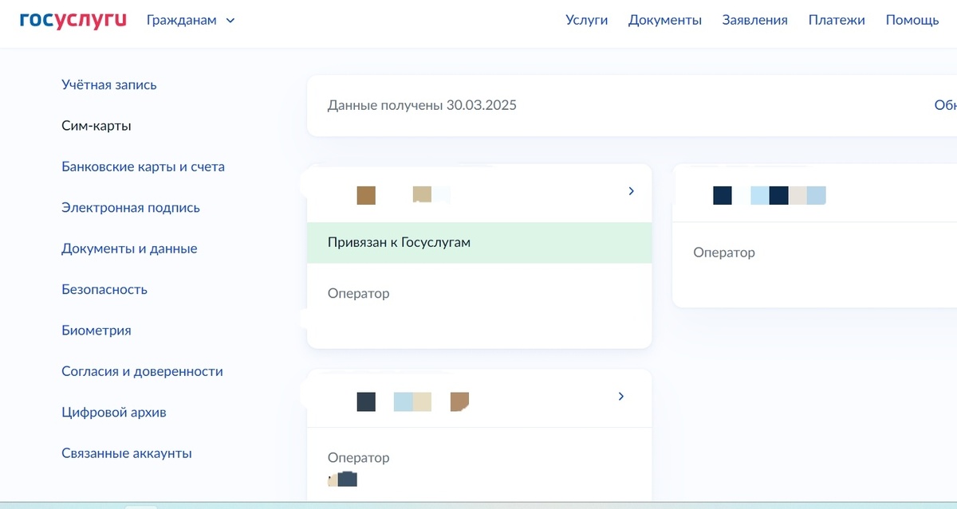Open Согласия и доверенности section
This screenshot has height=509, width=957.
pyautogui.click(x=142, y=371)
